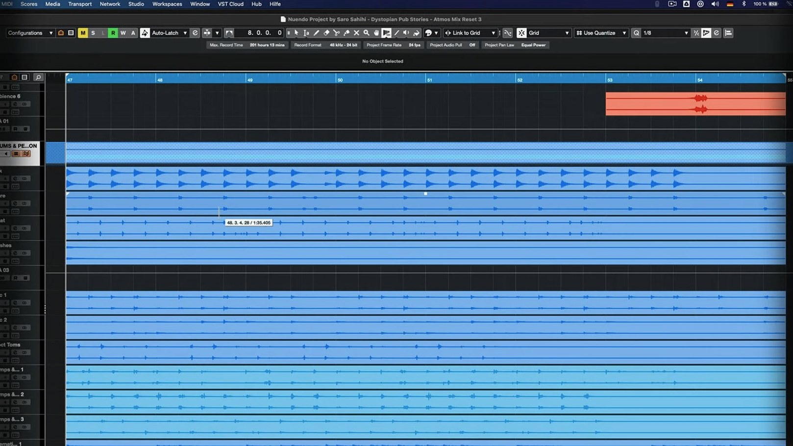Select the Object Selection arrow tool
Image resolution: width=793 pixels, height=446 pixels.
[297, 33]
